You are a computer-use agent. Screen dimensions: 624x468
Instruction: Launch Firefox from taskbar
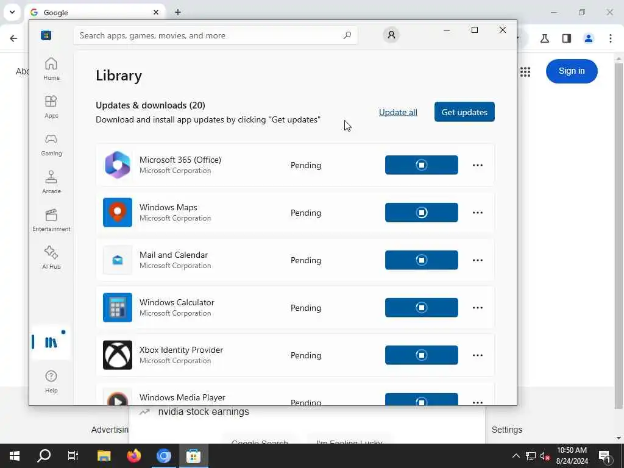(x=133, y=456)
